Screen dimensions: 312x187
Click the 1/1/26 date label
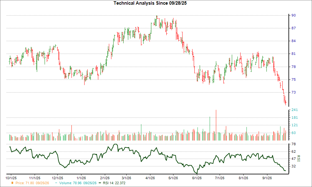[x=81, y=178]
